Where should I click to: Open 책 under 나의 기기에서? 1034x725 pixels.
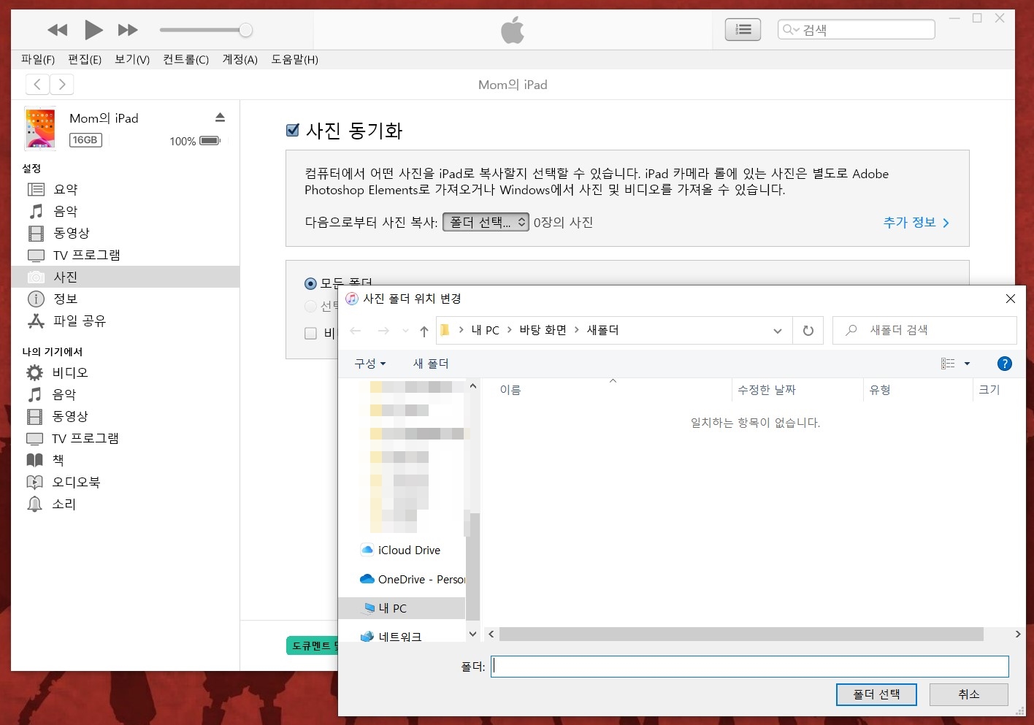click(x=126, y=460)
